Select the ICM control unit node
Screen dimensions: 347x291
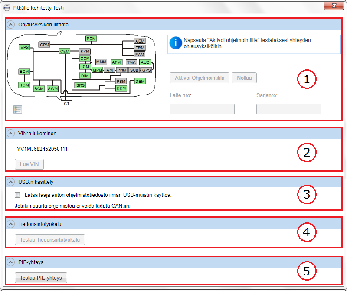85,67
